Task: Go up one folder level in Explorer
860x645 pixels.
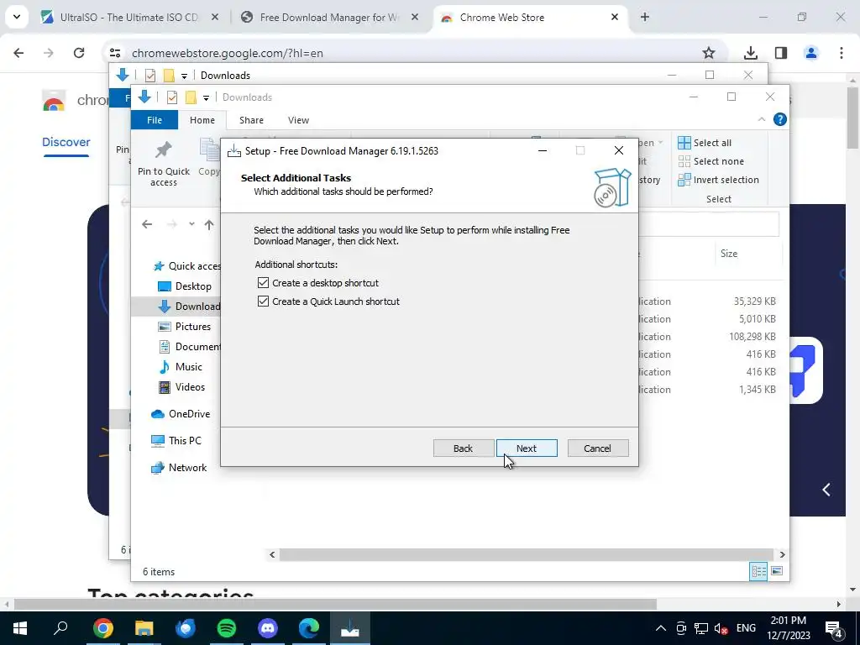Action: click(209, 224)
